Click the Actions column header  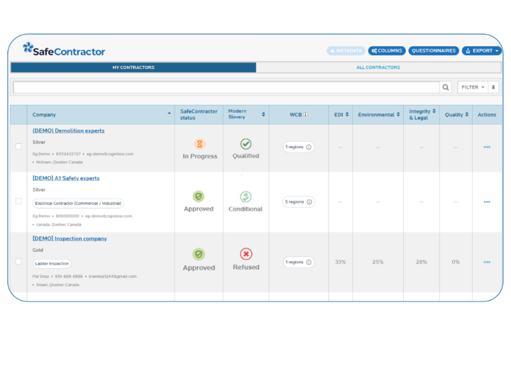click(487, 115)
